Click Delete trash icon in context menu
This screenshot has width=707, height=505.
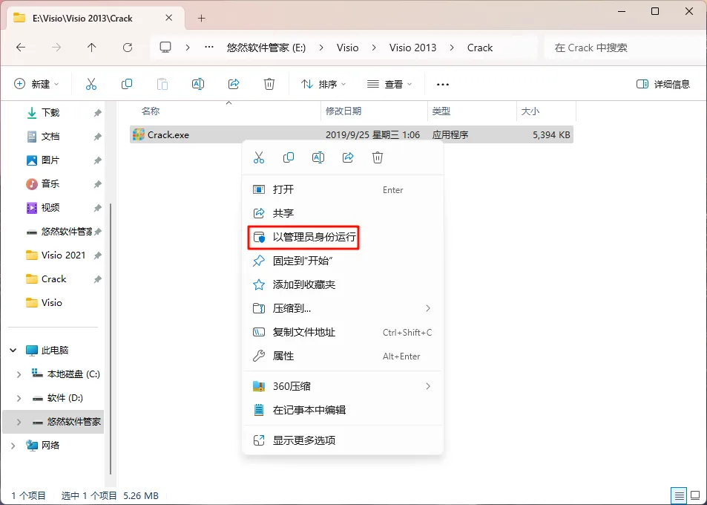tap(378, 157)
